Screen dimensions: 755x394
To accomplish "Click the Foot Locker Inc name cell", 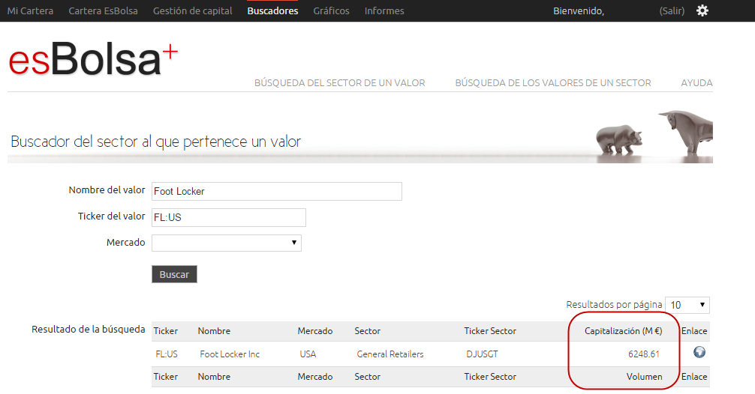I will point(230,354).
